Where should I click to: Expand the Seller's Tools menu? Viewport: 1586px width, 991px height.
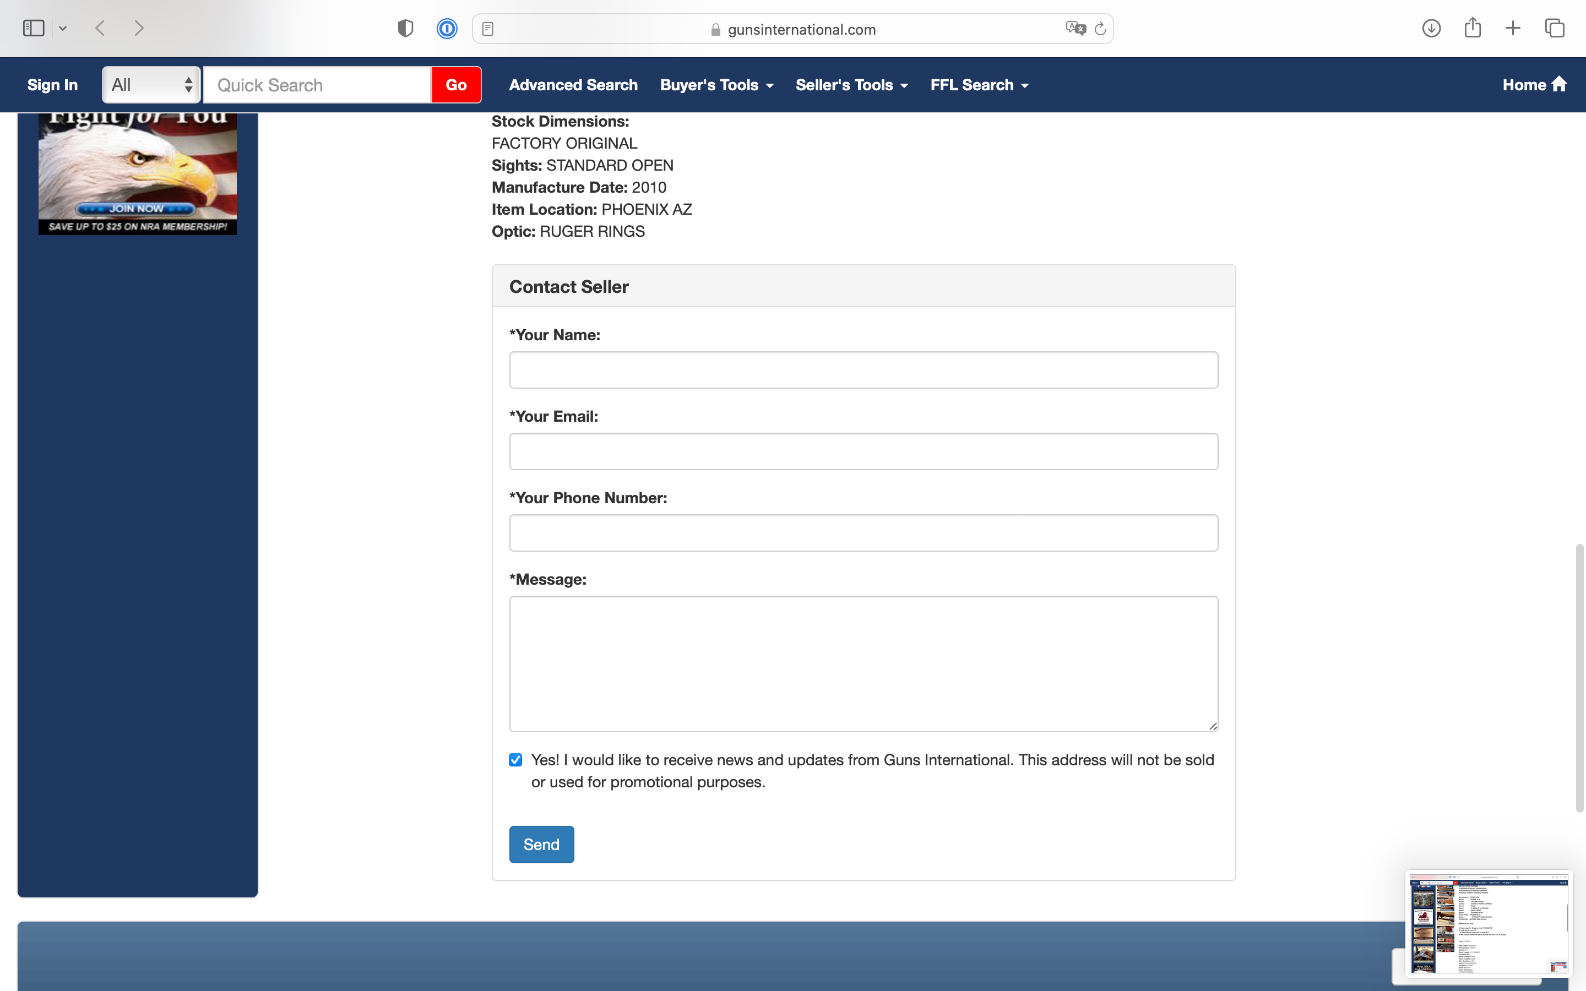[851, 85]
